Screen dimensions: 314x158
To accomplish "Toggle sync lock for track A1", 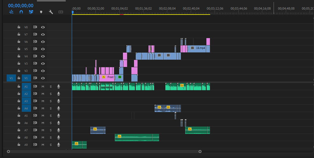I will tap(35, 86).
